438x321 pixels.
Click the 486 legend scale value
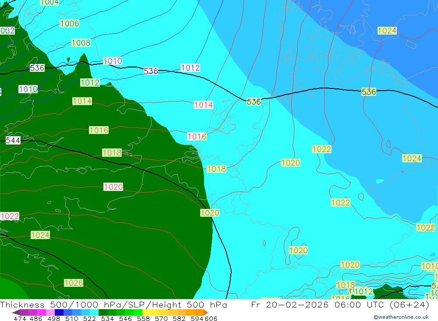pyautogui.click(x=36, y=318)
